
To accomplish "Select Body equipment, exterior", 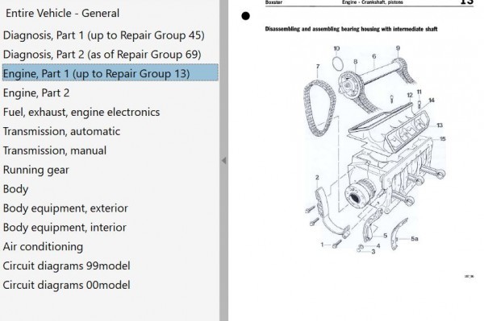I will [65, 208].
